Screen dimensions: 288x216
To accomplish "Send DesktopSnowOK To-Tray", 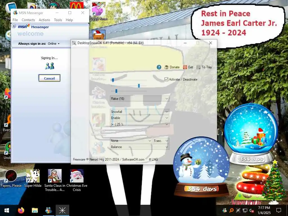I will tap(204, 67).
